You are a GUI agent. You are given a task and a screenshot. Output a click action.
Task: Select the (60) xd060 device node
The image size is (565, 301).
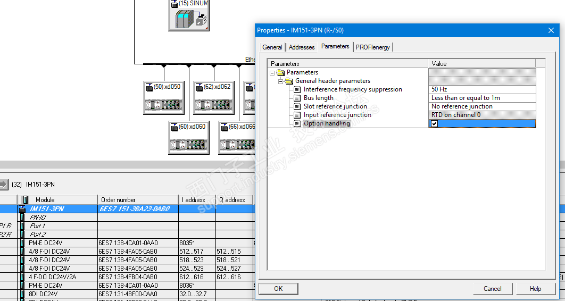click(189, 138)
